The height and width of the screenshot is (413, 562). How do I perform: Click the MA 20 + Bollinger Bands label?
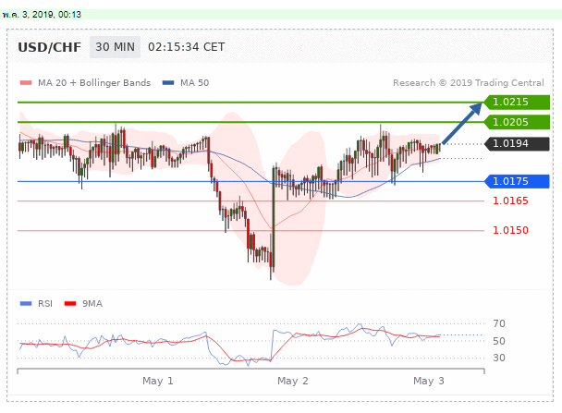tap(94, 83)
